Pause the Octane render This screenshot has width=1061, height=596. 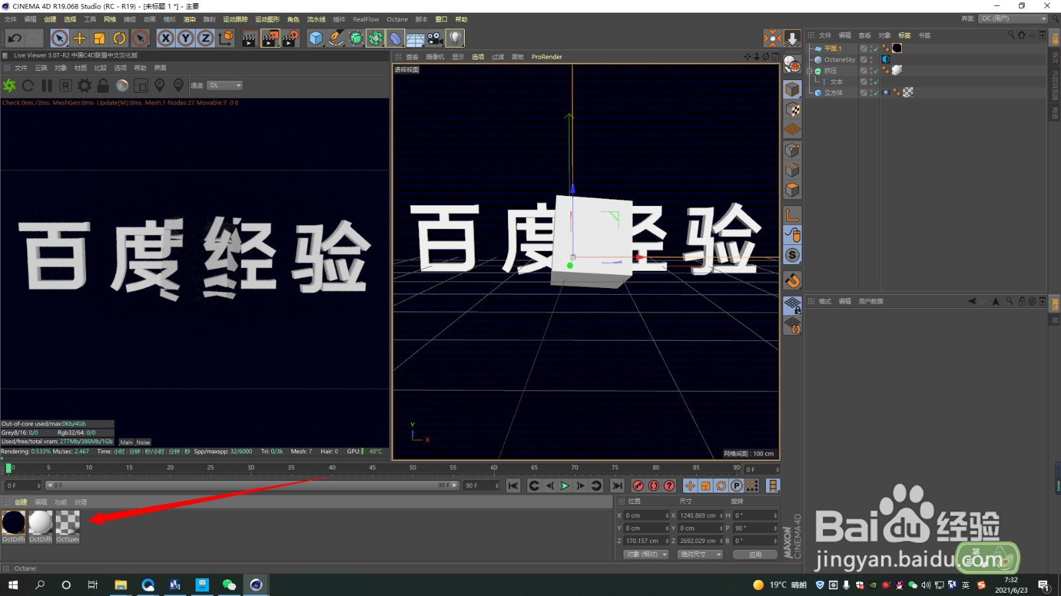tap(46, 85)
